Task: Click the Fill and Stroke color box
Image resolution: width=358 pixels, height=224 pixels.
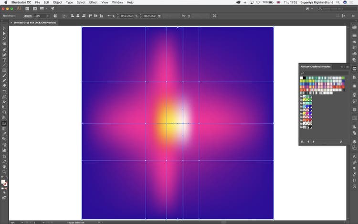Action: [x=4, y=182]
